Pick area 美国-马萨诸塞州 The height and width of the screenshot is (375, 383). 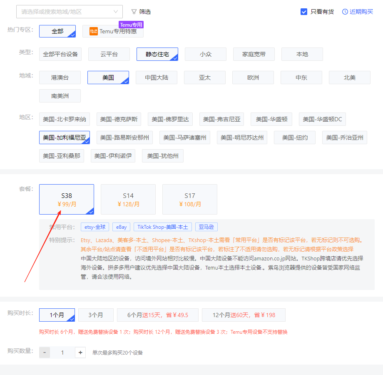[x=185, y=137]
